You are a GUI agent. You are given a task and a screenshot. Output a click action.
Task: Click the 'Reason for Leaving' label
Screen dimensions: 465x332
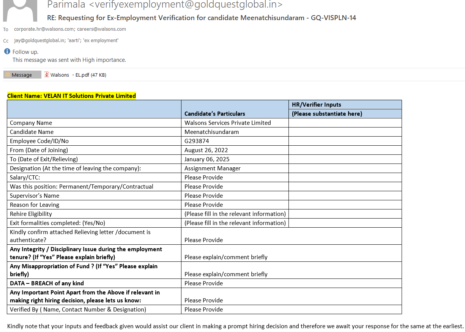click(35, 205)
